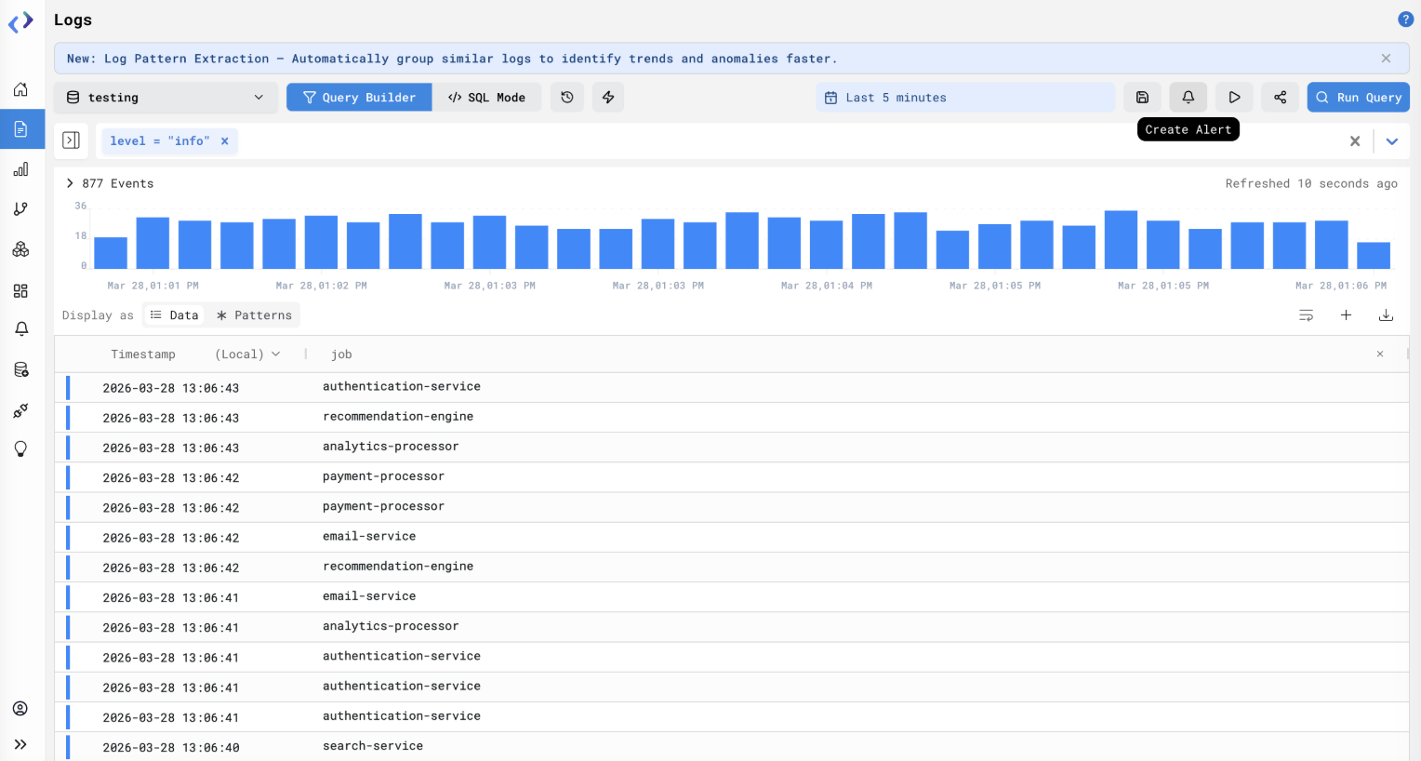Select the Traces icon in the sidebar
This screenshot has width=1421, height=761.
click(20, 208)
